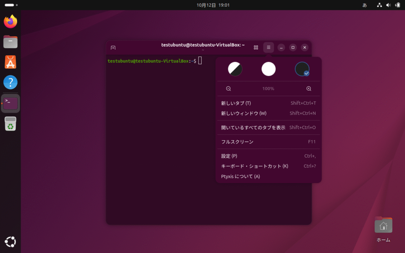This screenshot has height=253, width=405.
Task: Select the follow-system half-dark theme style
Action: pos(235,69)
